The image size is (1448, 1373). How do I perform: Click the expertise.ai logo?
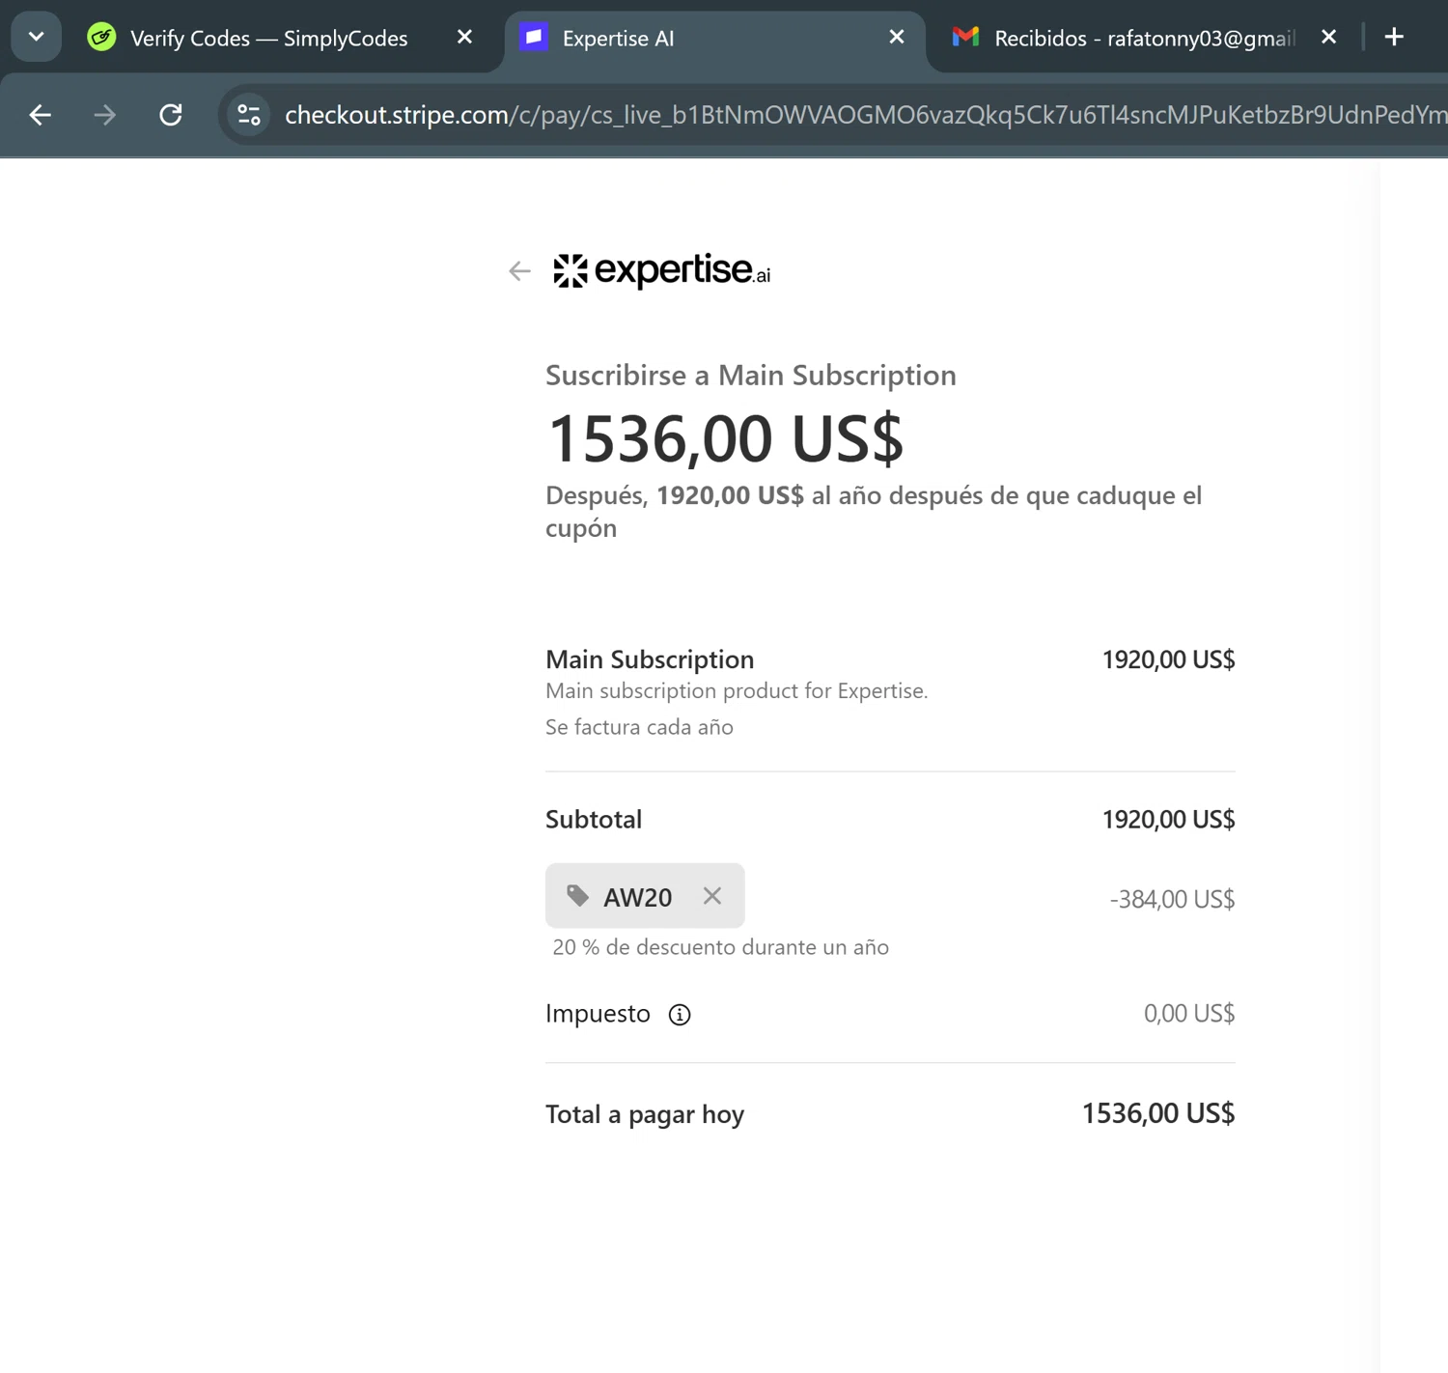pyautogui.click(x=661, y=271)
